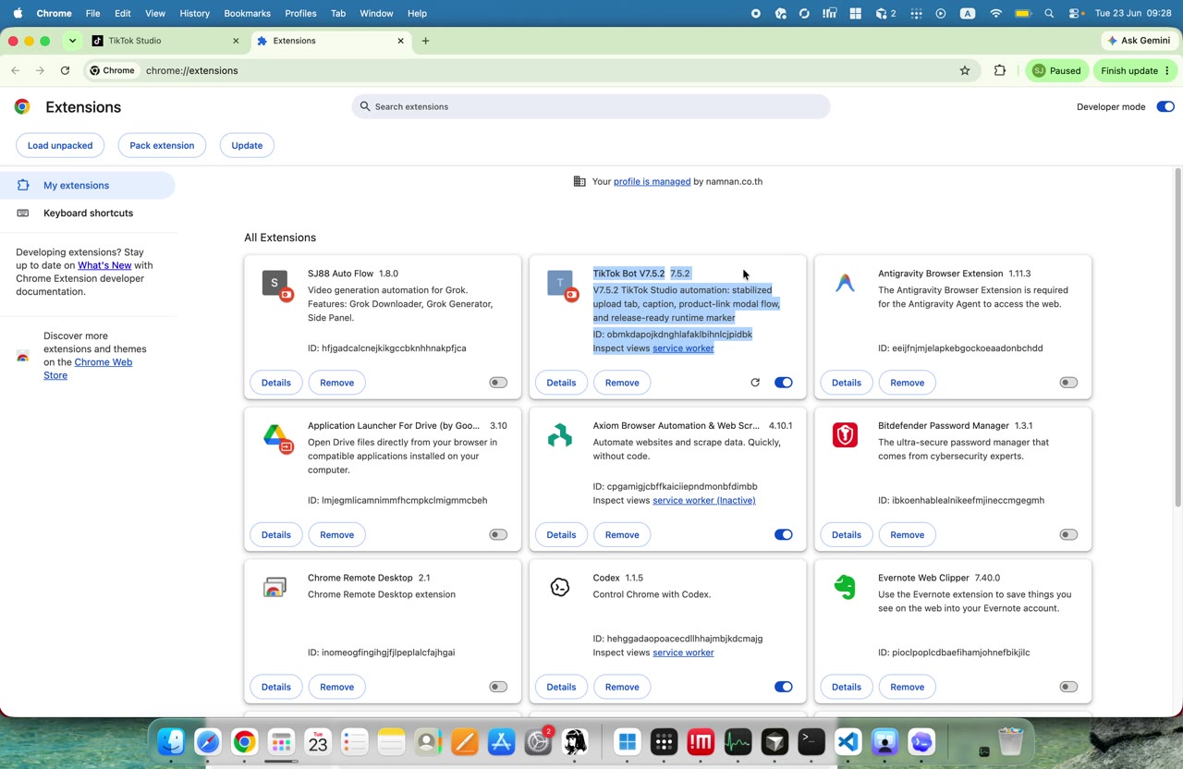Reload the current page

click(x=65, y=70)
